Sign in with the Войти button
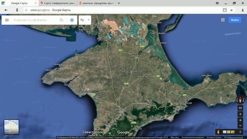Image resolution: width=247 pixels, height=139 pixels. 235,20
